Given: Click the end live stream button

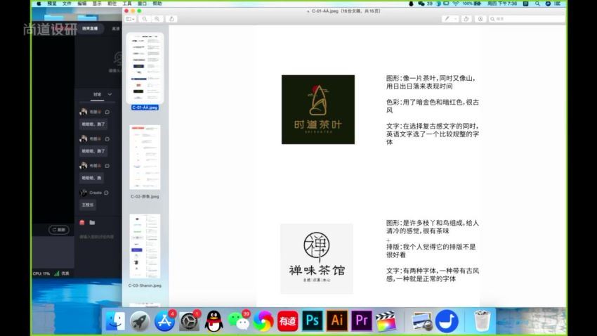Looking at the screenshot, I should pyautogui.click(x=90, y=29).
